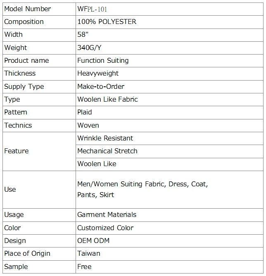Select the Width value 58"
Screen dimensions: 266x276
click(83, 35)
